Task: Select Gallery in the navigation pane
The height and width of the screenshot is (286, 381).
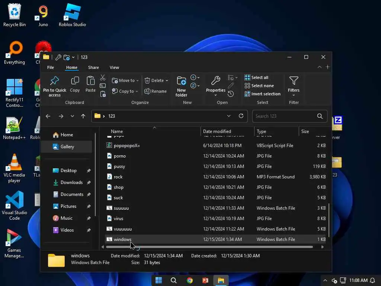Action: point(67,147)
